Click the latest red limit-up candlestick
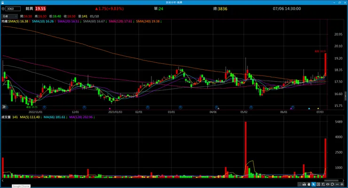Image resolution: width=348 pixels, height=188 pixels. click(325, 64)
